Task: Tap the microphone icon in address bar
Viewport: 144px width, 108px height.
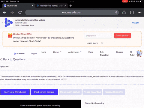Action: point(116,13)
